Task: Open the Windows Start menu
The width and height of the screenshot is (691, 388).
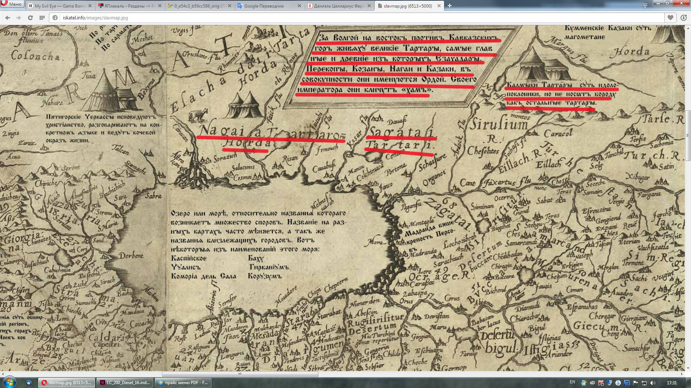Action: pos(9,382)
